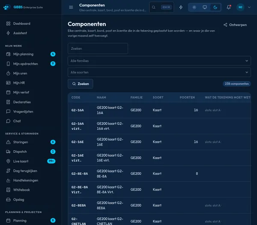257x225 pixels.
Task: Select the G2-16E virt. code cell
Action: click(78, 158)
